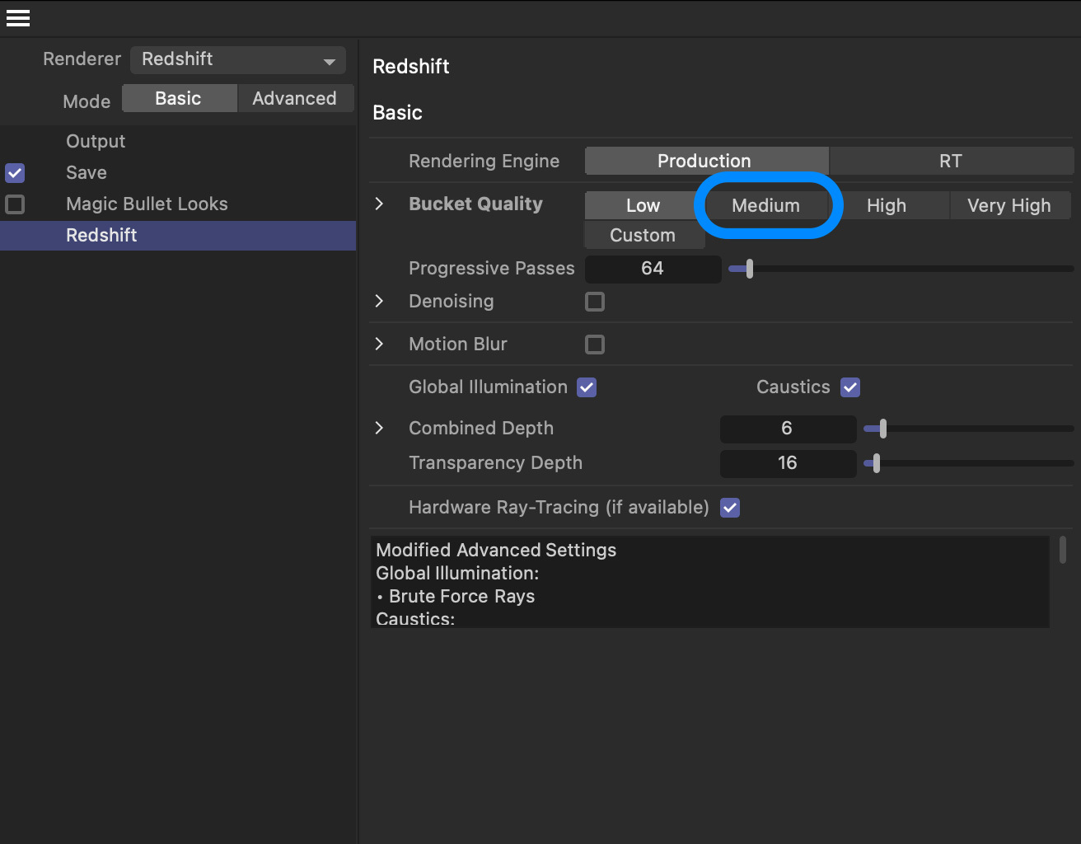Disable the Caustics checkbox
The image size is (1081, 844).
click(x=850, y=387)
